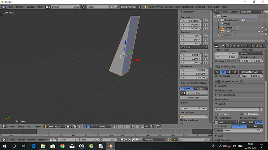Select the scale manipulator icon
This screenshot has width=268, height=150.
click(x=96, y=126)
